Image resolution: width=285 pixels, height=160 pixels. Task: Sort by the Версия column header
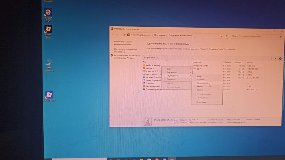tap(250, 63)
